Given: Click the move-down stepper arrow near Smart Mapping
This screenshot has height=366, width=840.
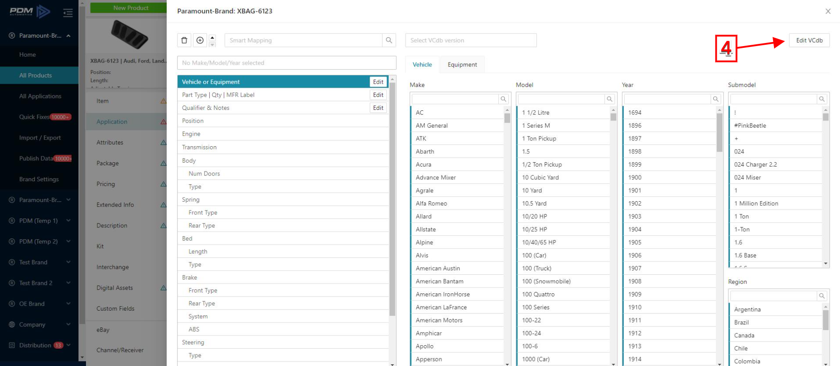Looking at the screenshot, I should point(212,44).
